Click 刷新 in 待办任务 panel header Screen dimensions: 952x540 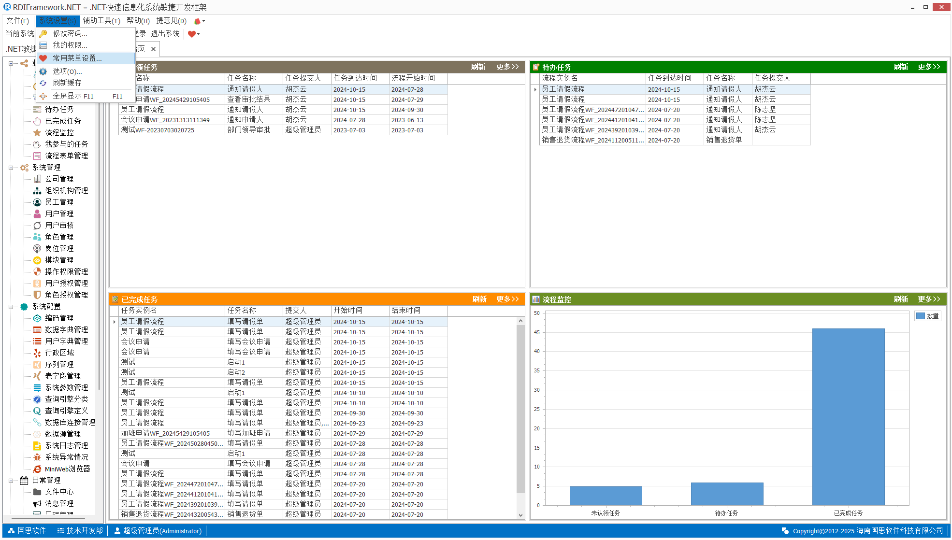click(901, 67)
